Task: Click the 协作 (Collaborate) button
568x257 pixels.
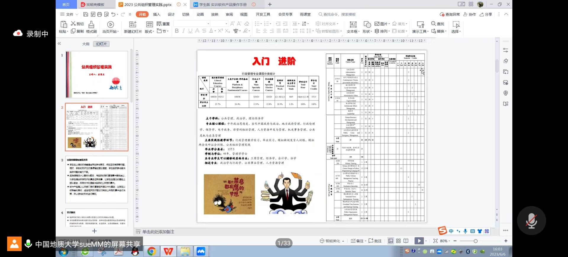Action: (470, 14)
